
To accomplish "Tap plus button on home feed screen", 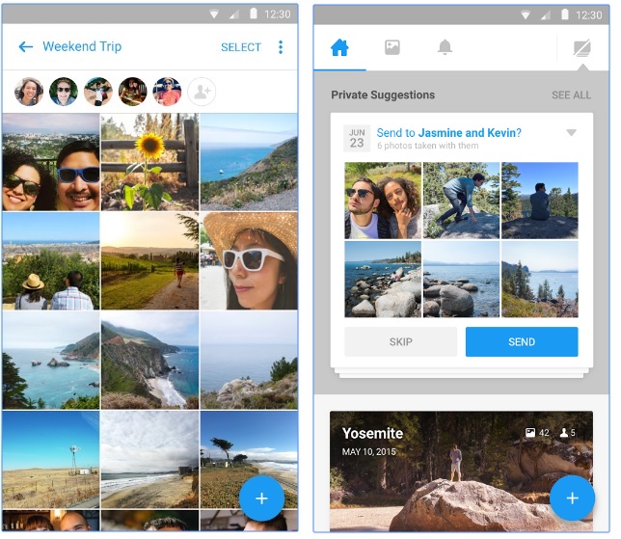I will (x=572, y=499).
